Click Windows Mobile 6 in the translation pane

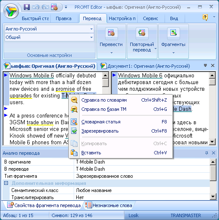point(140,75)
